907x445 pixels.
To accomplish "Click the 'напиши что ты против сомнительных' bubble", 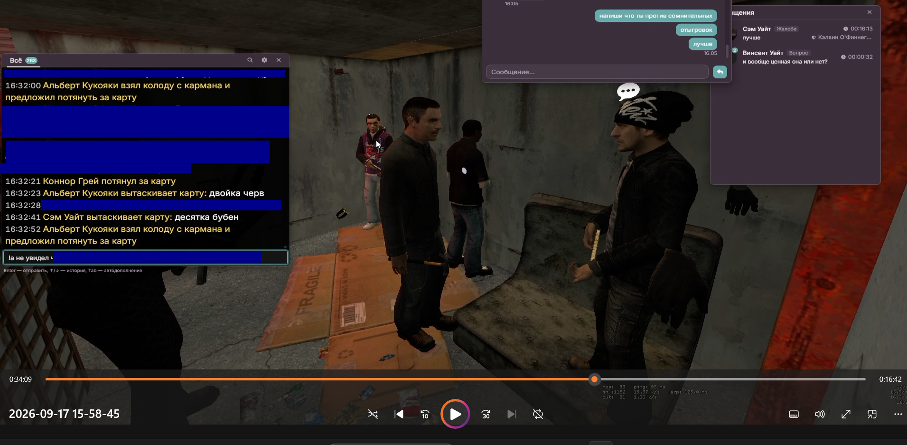I will click(x=655, y=16).
